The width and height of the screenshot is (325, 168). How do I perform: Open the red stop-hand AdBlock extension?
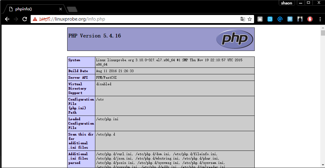click(310, 19)
